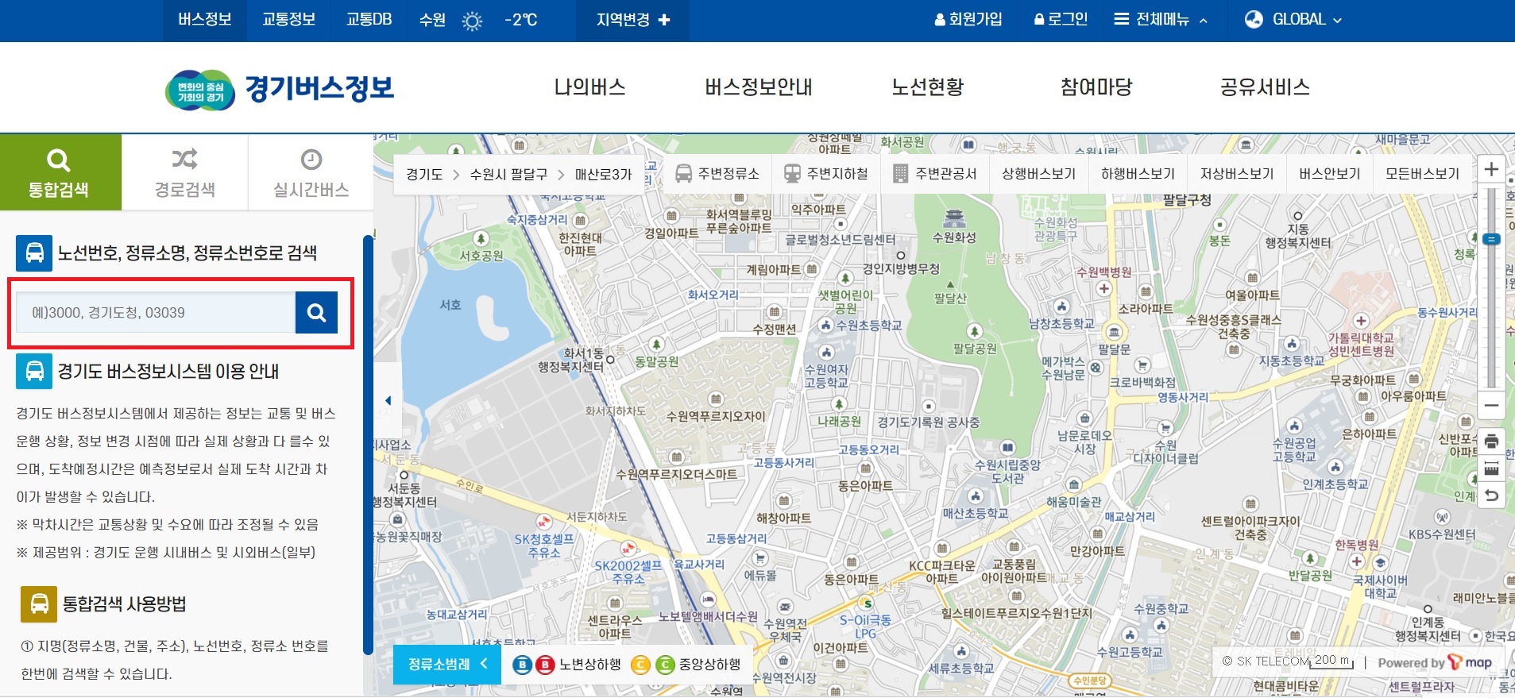This screenshot has width=1515, height=698.
Task: Open the 버스정보안내 navigation menu
Action: point(759,87)
